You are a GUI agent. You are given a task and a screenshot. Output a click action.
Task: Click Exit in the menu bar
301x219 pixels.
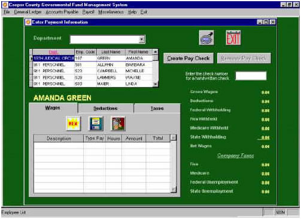(144, 12)
